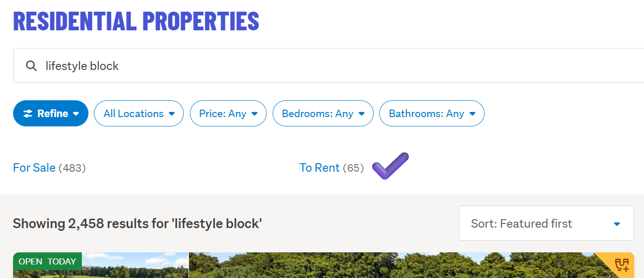The height and width of the screenshot is (278, 644).
Task: Click the yellow featured corner badge icon
Action: point(622,264)
